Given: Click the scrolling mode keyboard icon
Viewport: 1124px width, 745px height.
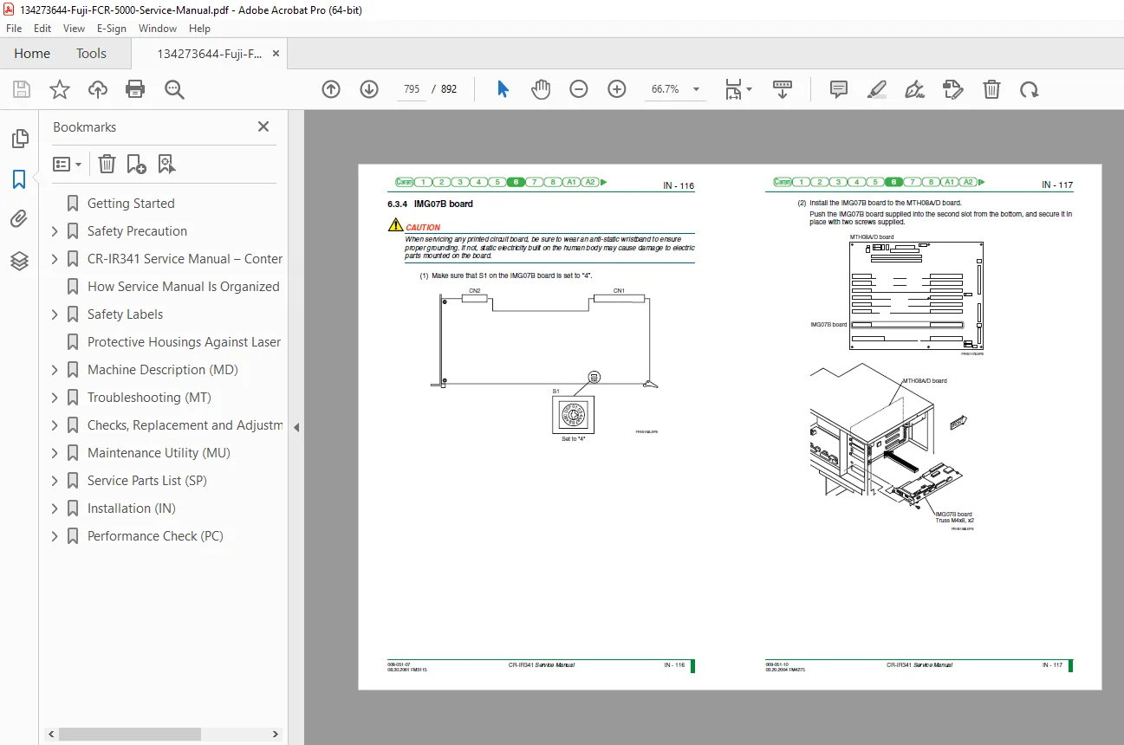Looking at the screenshot, I should [x=783, y=89].
